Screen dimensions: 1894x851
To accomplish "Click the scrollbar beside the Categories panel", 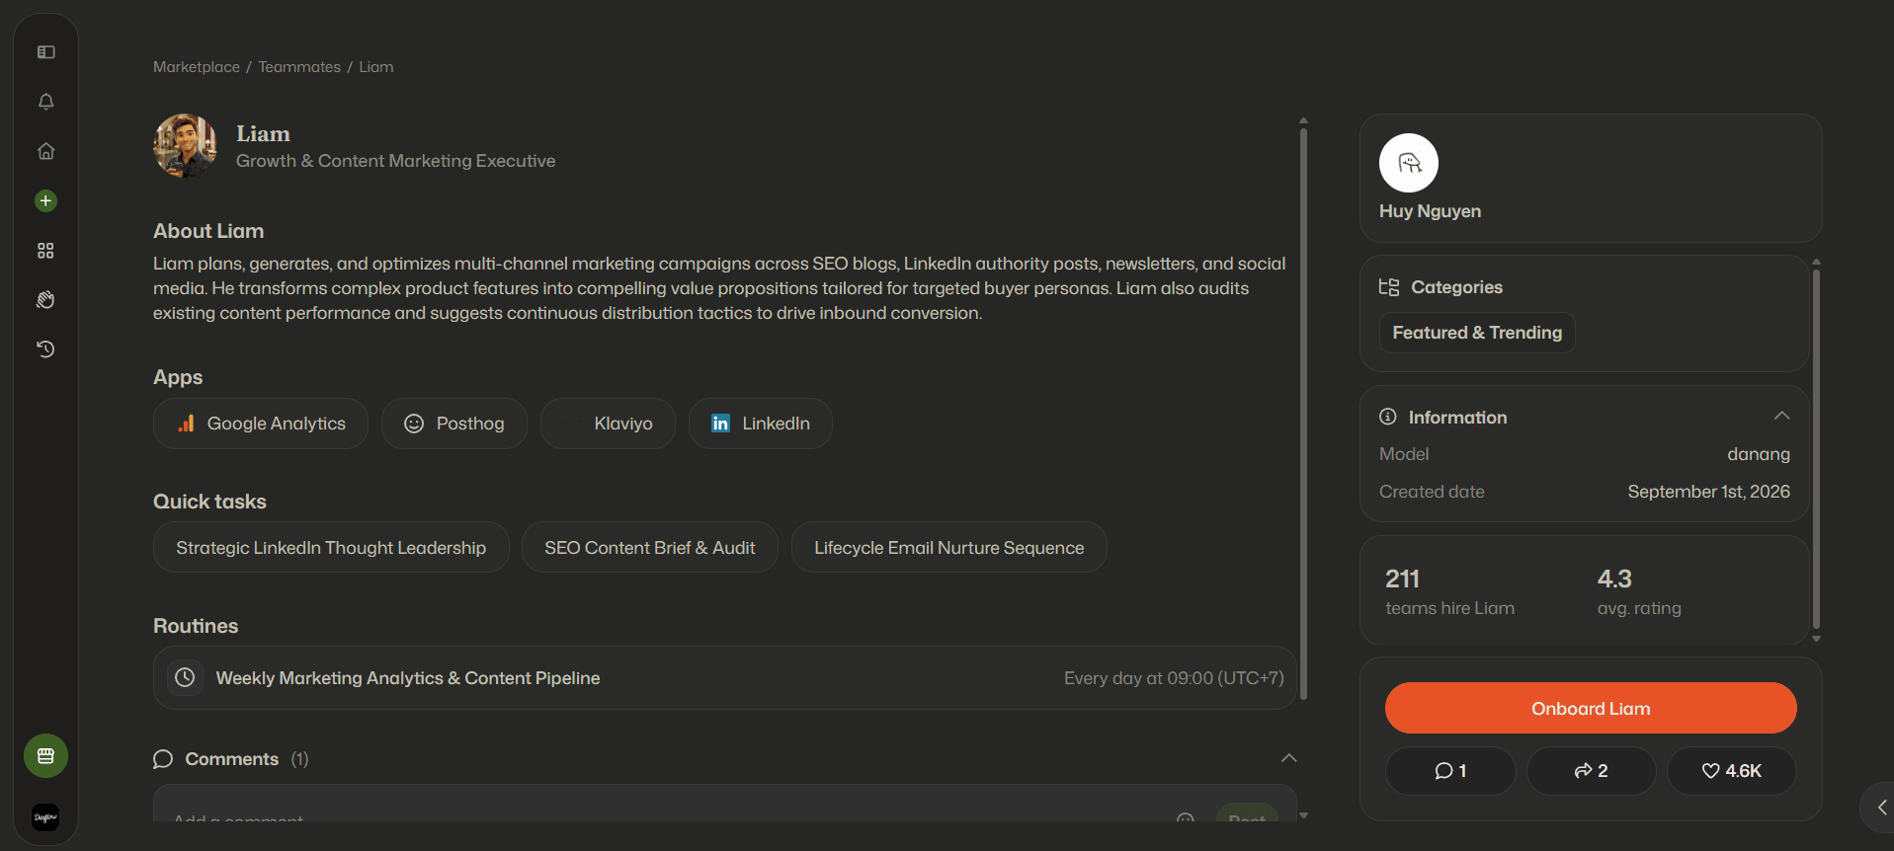I will 1816,448.
